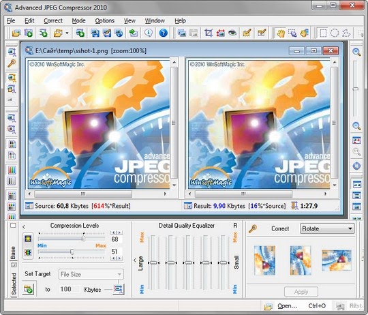Click the eye preview toolbar icon
The width and height of the screenshot is (368, 315).
(x=232, y=33)
